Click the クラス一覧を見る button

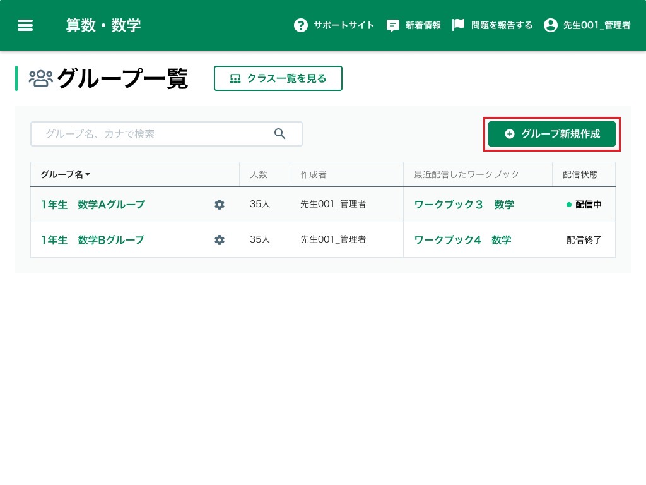(x=278, y=78)
